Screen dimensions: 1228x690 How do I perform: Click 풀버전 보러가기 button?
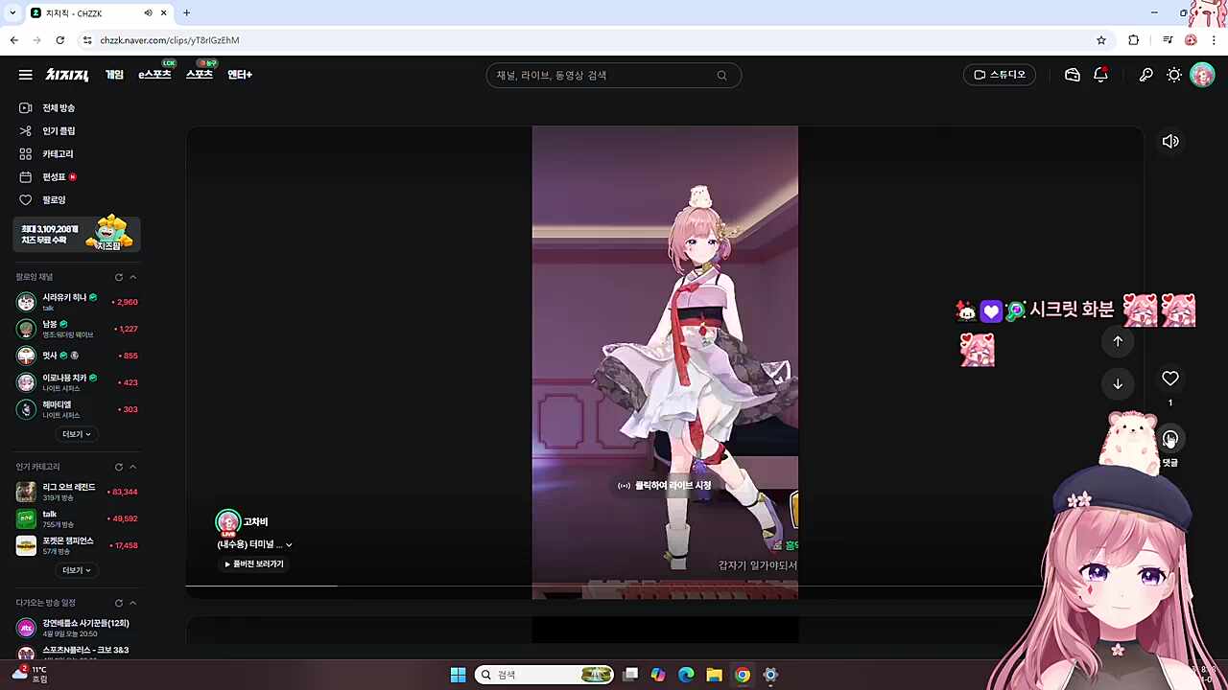(254, 564)
